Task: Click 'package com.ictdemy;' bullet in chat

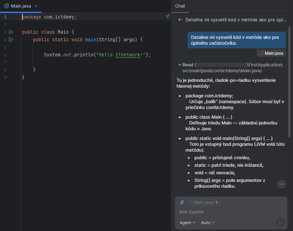Action: (209, 96)
